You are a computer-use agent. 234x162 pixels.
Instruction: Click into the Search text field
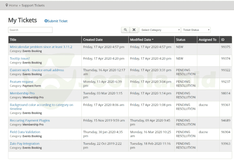30,30
